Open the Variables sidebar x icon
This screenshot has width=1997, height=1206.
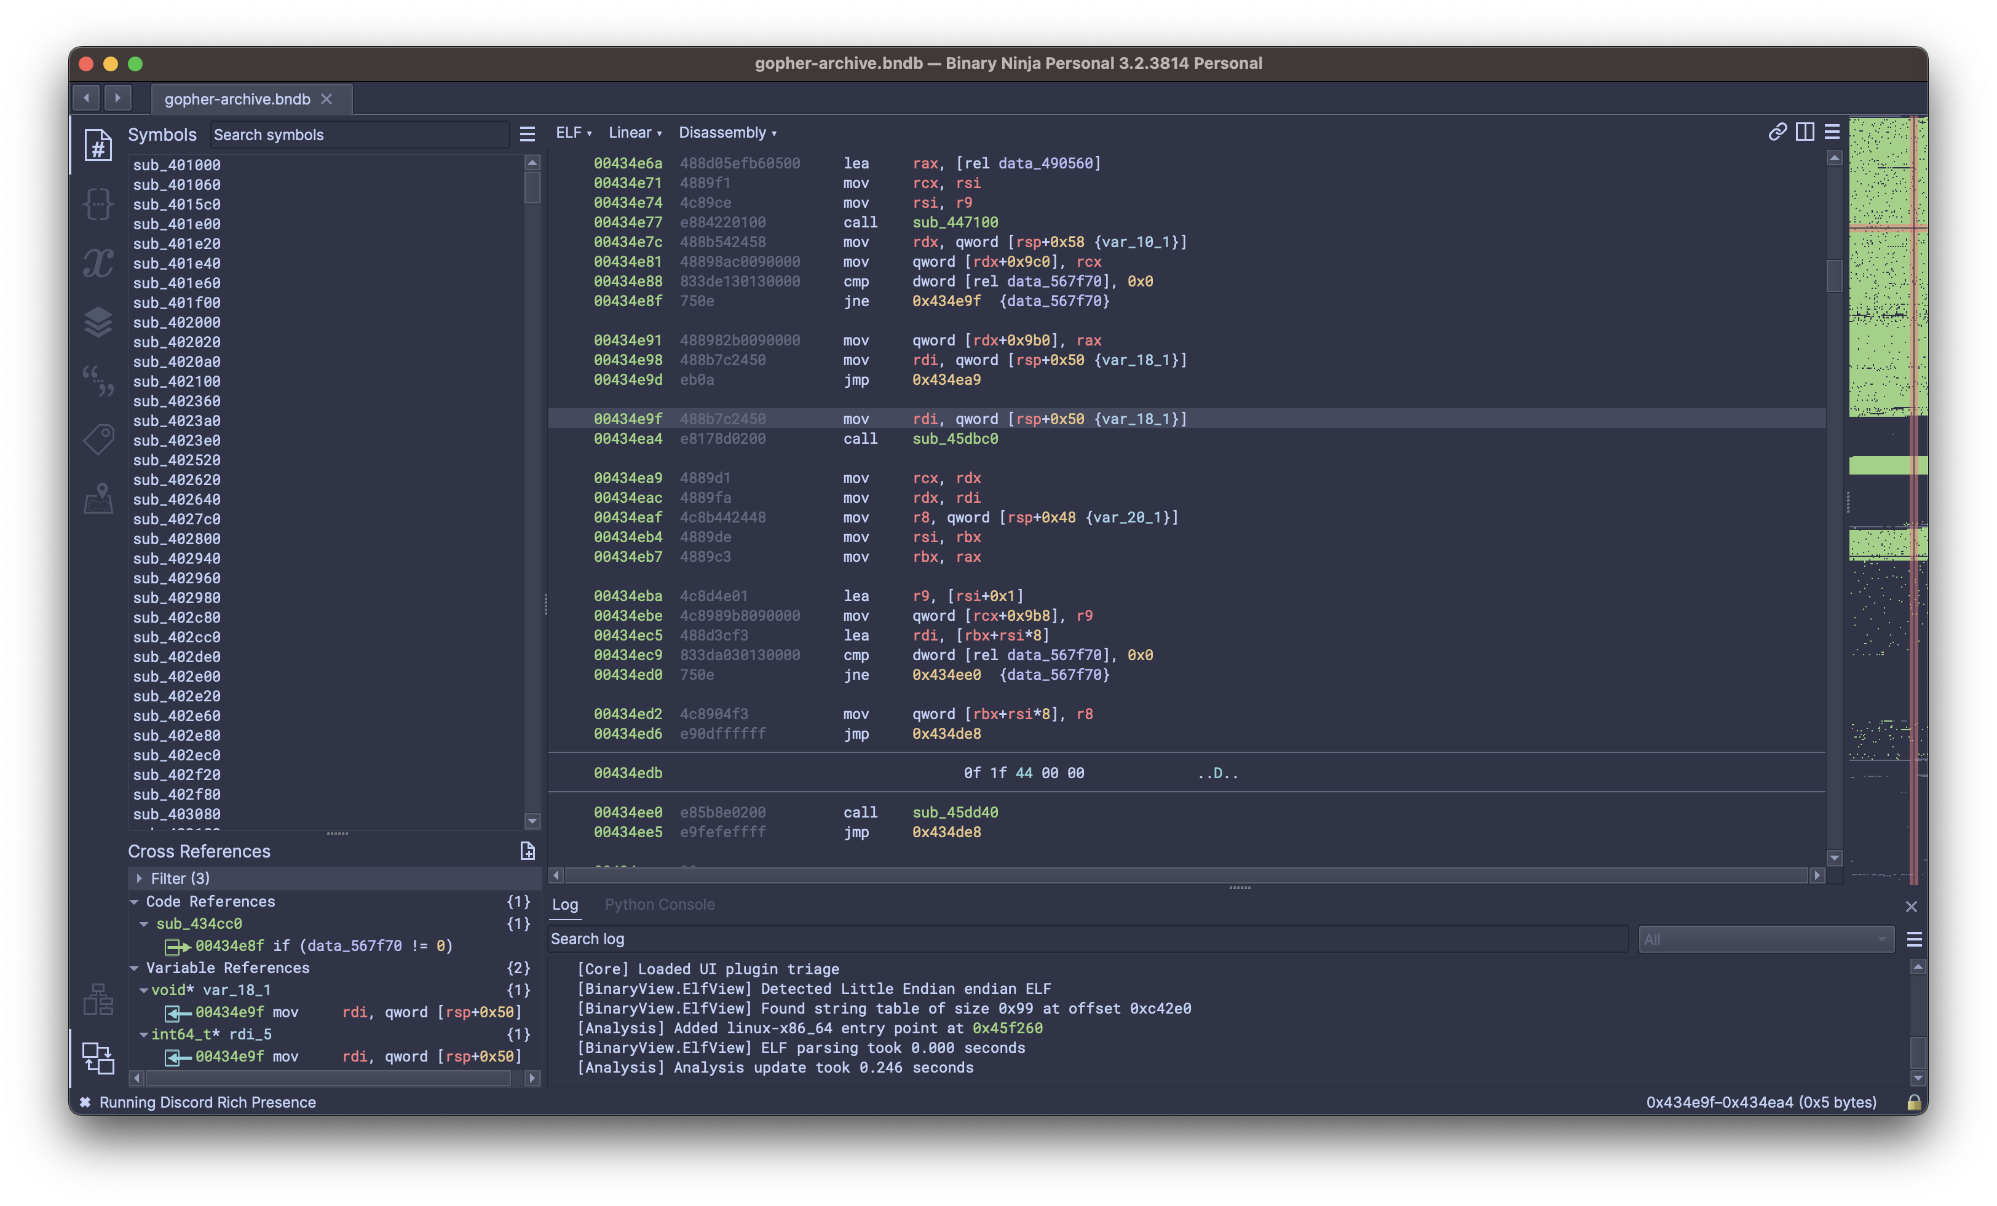[x=98, y=262]
